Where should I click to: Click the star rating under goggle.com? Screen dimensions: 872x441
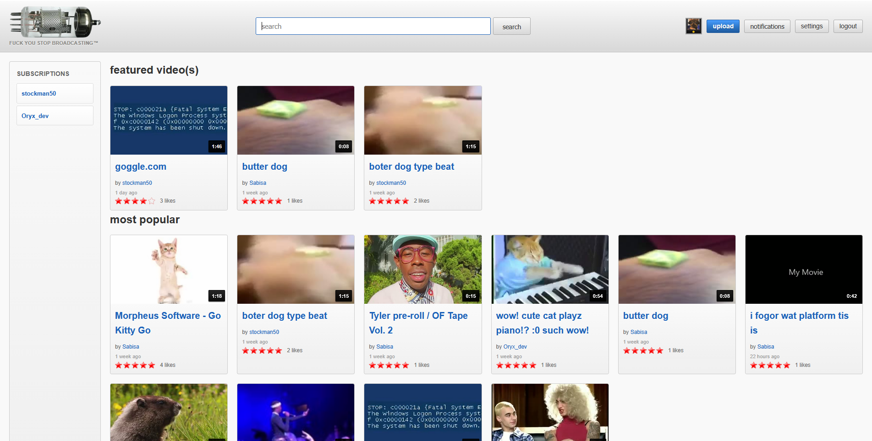click(135, 201)
